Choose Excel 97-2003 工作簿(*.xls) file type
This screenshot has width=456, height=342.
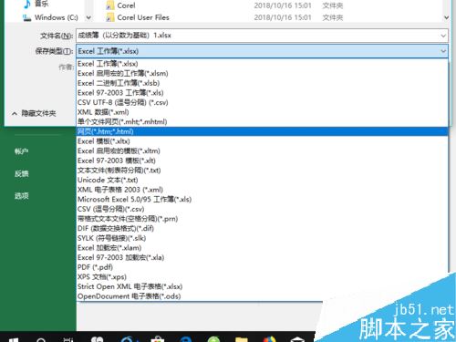[x=263, y=93]
